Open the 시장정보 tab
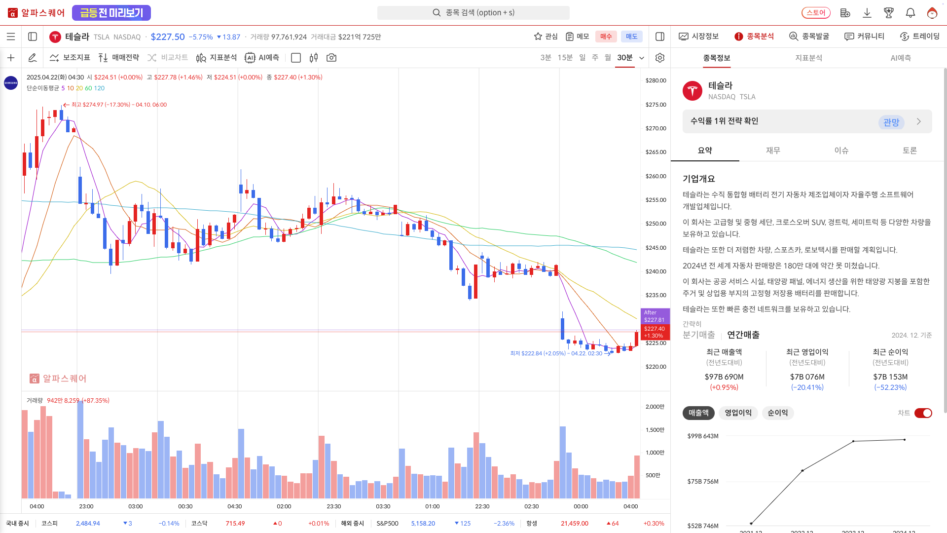This screenshot has height=533, width=947. [699, 37]
